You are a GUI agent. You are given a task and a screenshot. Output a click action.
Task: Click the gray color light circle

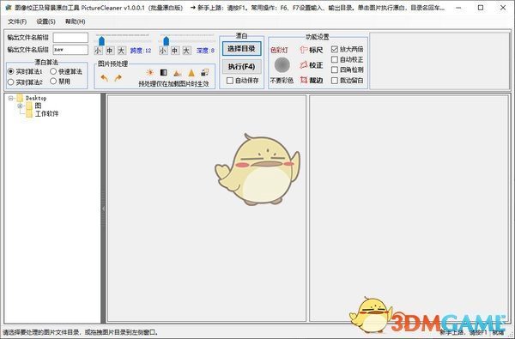[x=282, y=64]
